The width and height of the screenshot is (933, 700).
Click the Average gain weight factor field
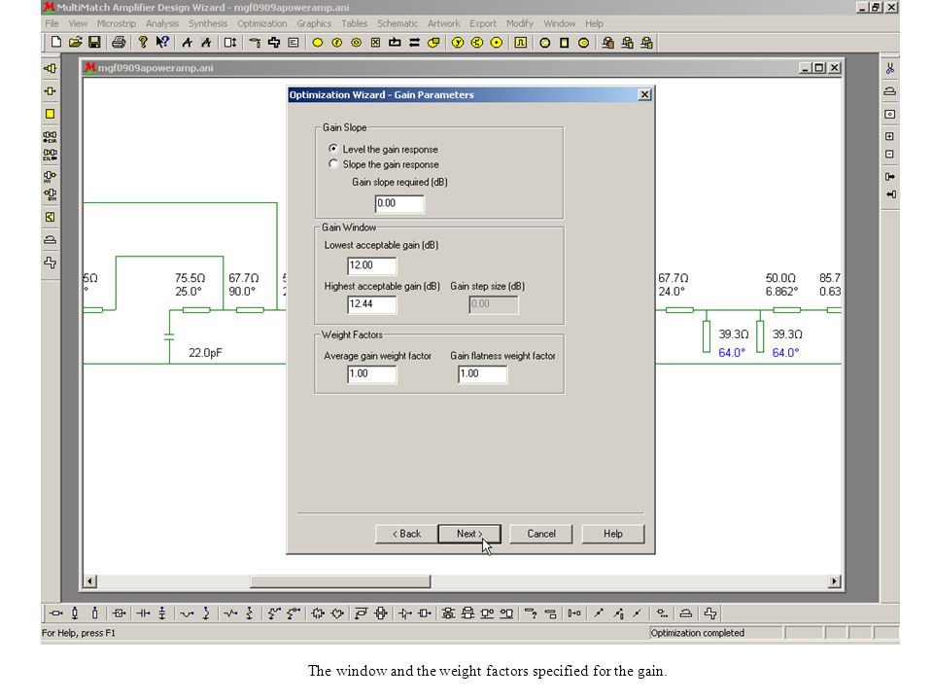coord(371,373)
